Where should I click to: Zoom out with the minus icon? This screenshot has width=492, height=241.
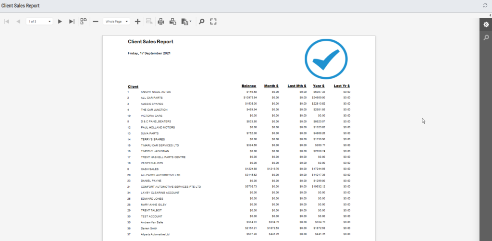pos(96,22)
